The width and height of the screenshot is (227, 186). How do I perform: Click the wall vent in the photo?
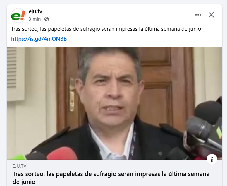click(12, 68)
